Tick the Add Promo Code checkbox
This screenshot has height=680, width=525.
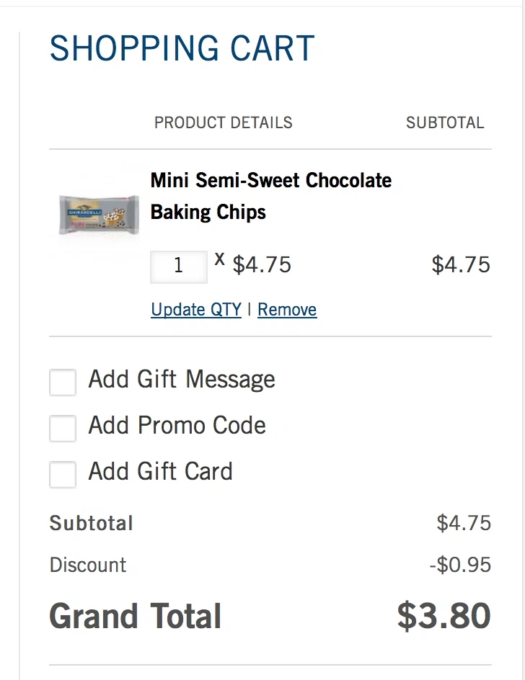coord(63,429)
